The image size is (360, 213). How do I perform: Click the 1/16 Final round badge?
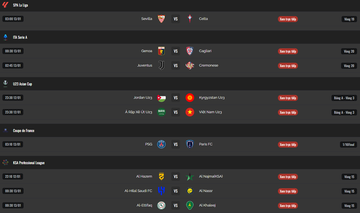[x=349, y=145]
